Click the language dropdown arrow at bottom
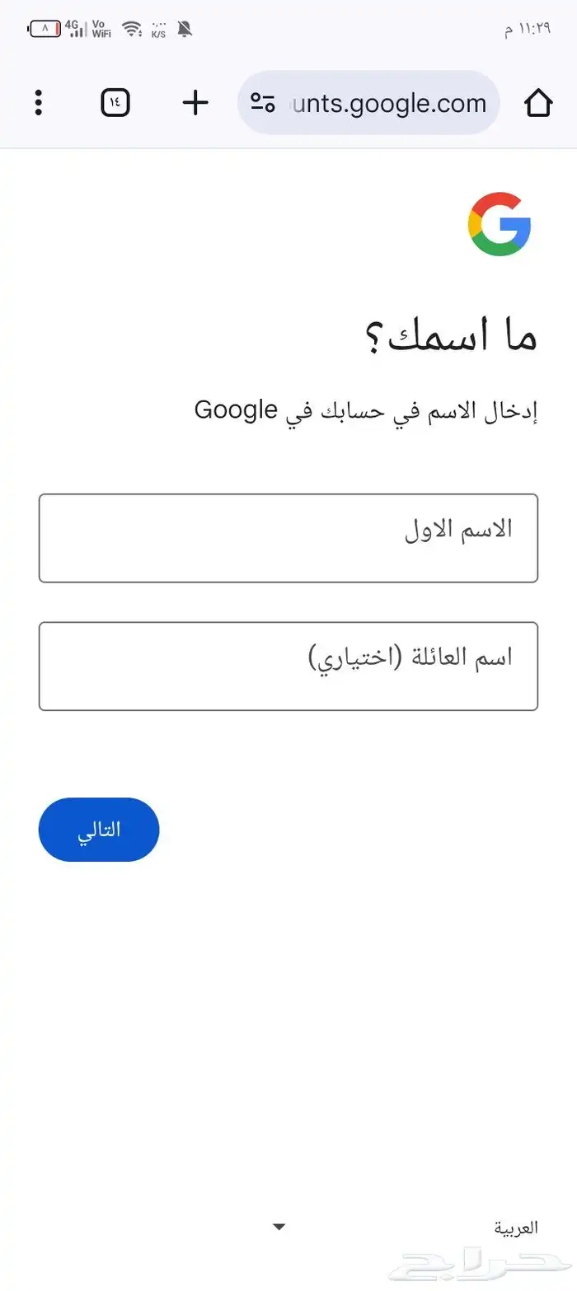Image resolution: width=577 pixels, height=1291 pixels. [279, 1228]
